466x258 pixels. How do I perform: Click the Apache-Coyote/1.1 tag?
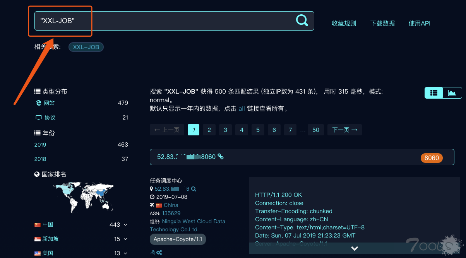(178, 239)
